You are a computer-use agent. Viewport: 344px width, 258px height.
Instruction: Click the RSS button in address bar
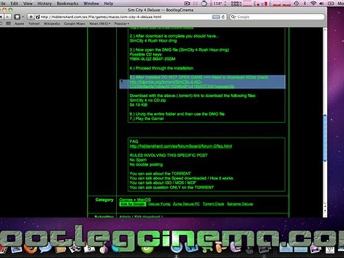216,17
